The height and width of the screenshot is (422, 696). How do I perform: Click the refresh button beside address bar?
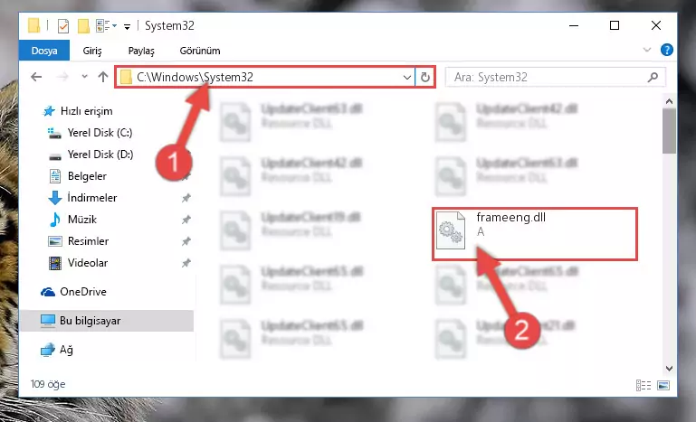pyautogui.click(x=424, y=77)
